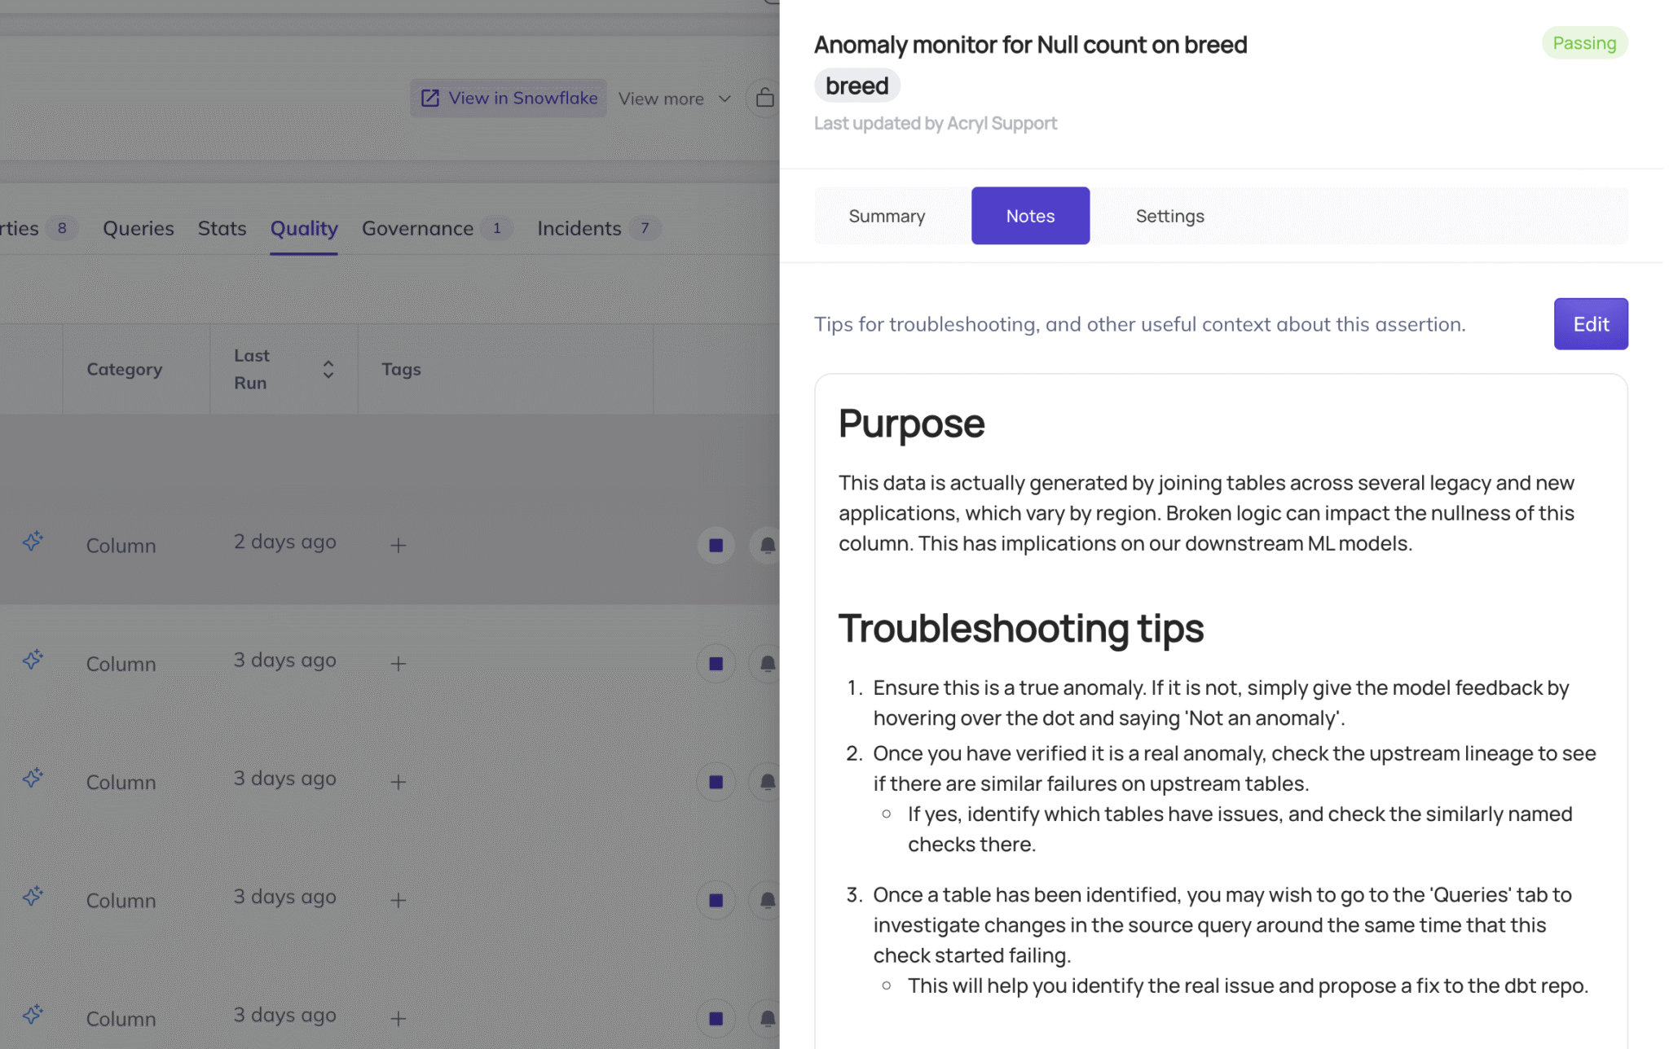This screenshot has width=1669, height=1049.
Task: Click the AI sparkle icon beside the 2-days-ago assertion
Action: pos(32,541)
